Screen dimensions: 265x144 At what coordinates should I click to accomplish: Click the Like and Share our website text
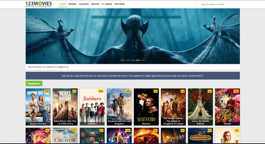pyautogui.click(x=48, y=67)
